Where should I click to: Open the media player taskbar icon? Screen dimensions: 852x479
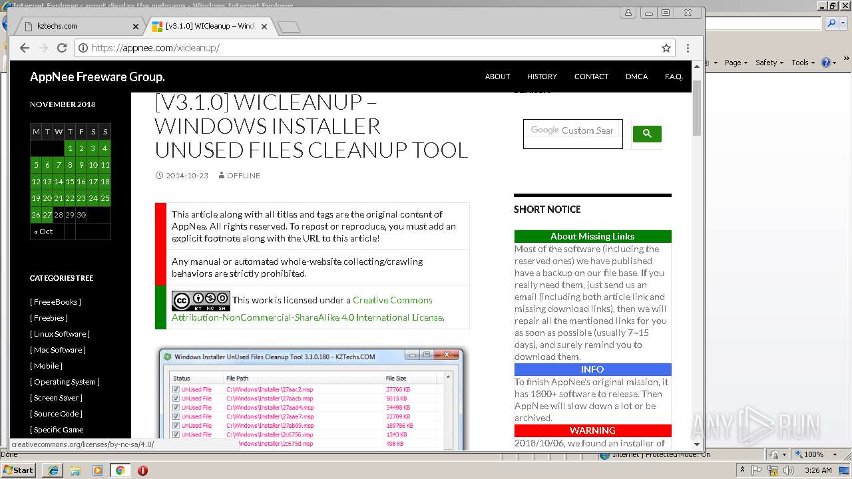(98, 470)
